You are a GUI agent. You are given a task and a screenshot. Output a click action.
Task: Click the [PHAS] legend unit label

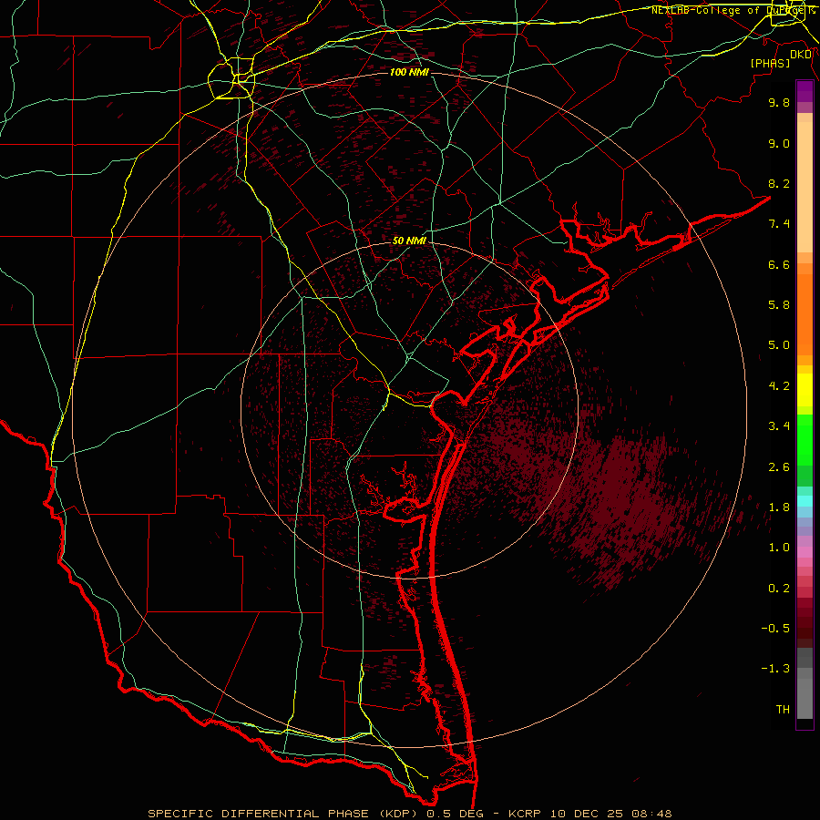pos(770,64)
